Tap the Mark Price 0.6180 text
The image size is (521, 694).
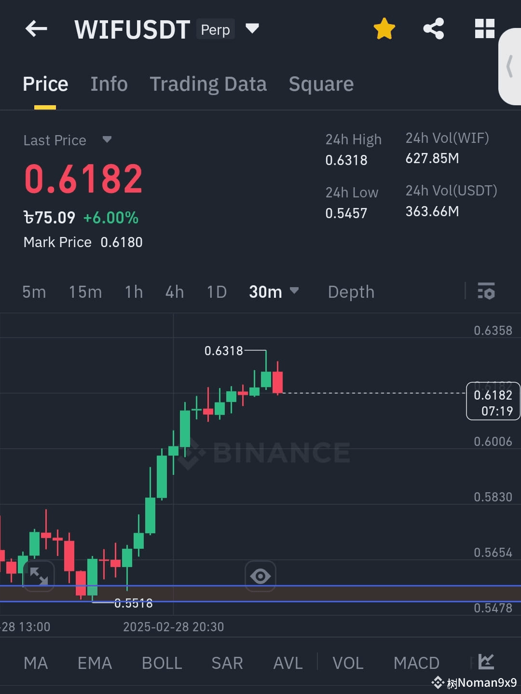pos(83,242)
